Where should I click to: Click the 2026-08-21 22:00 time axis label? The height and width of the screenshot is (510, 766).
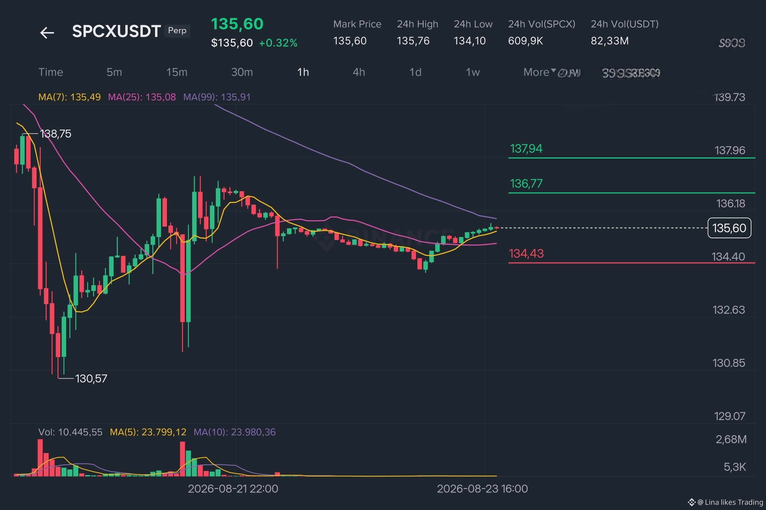233,489
